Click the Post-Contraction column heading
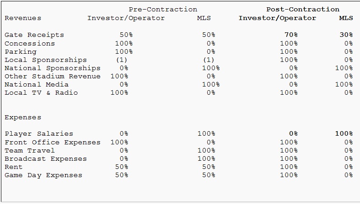 (303, 9)
